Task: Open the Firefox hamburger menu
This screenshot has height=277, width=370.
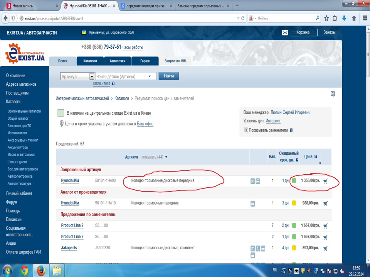Action: coord(365,18)
